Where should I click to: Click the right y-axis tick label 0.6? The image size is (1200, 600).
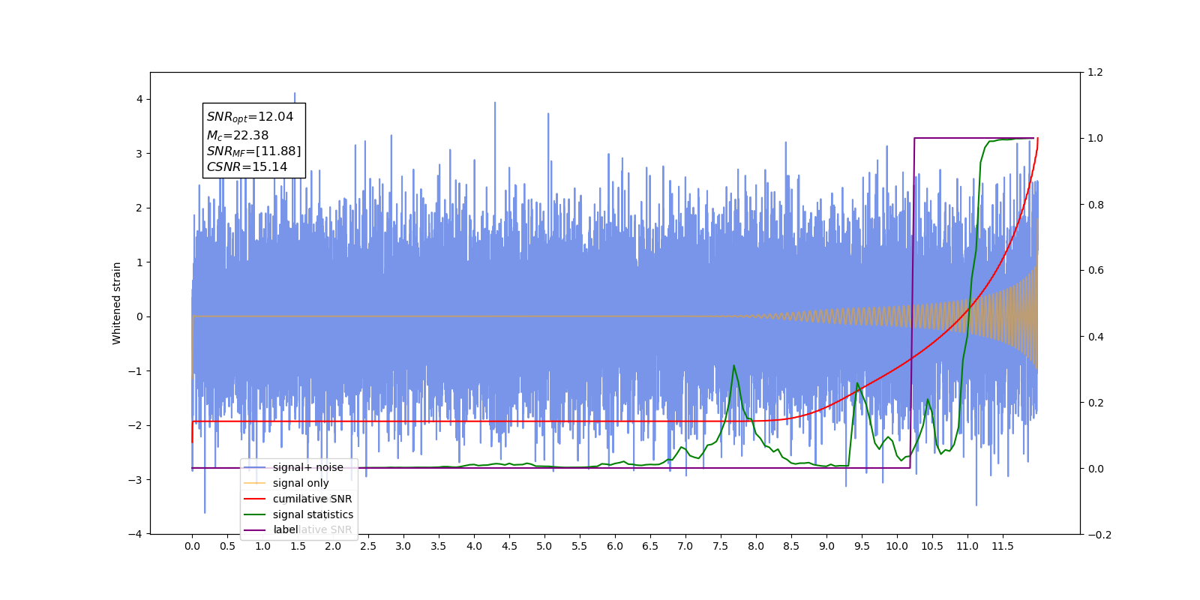1096,271
